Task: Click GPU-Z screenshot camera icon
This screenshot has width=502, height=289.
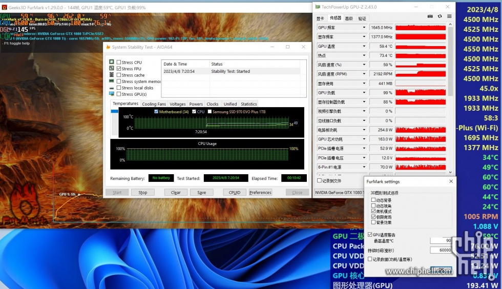Action: click(x=430, y=16)
